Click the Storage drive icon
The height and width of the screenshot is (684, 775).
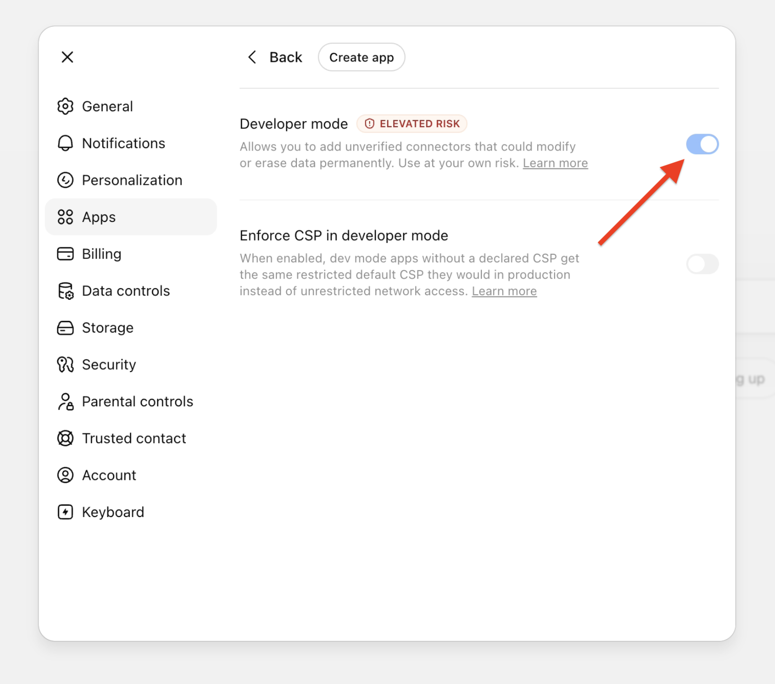65,328
